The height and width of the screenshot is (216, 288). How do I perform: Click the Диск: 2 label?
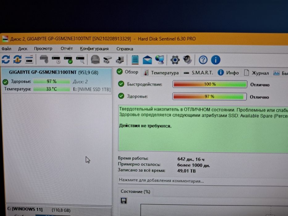80,82
